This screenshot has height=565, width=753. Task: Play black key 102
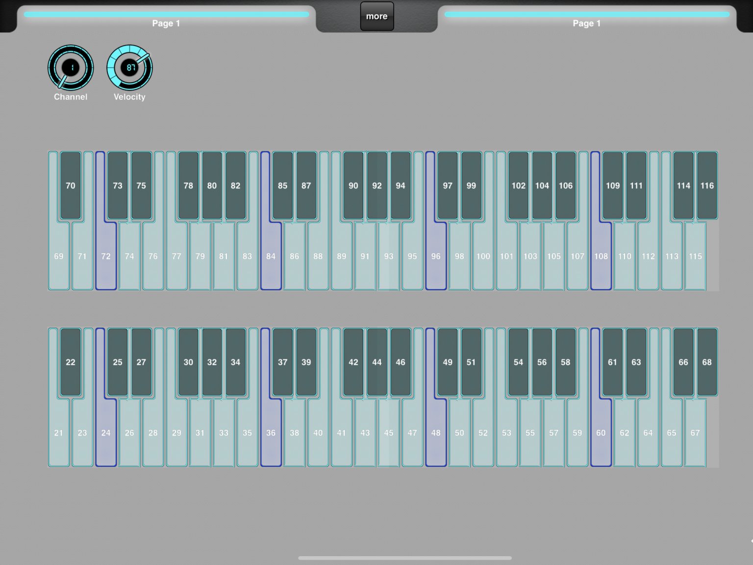point(519,185)
